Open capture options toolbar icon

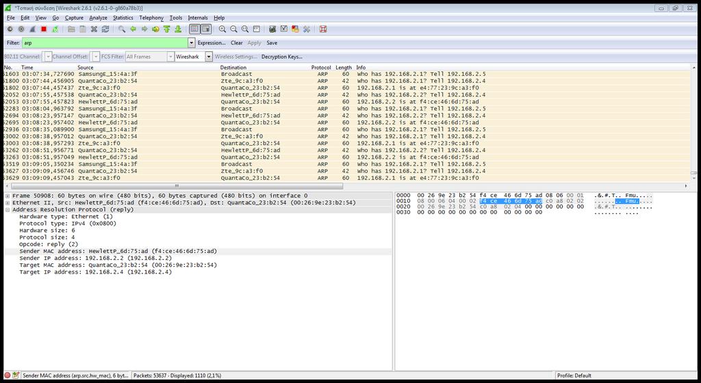(21, 29)
